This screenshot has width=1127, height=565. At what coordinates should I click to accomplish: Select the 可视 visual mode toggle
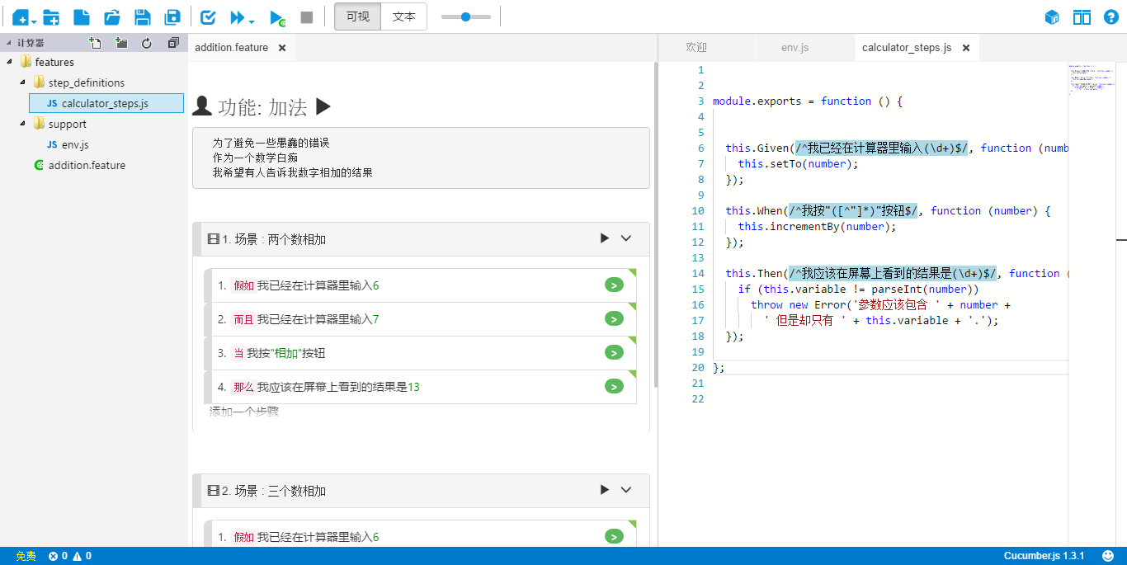pos(358,16)
